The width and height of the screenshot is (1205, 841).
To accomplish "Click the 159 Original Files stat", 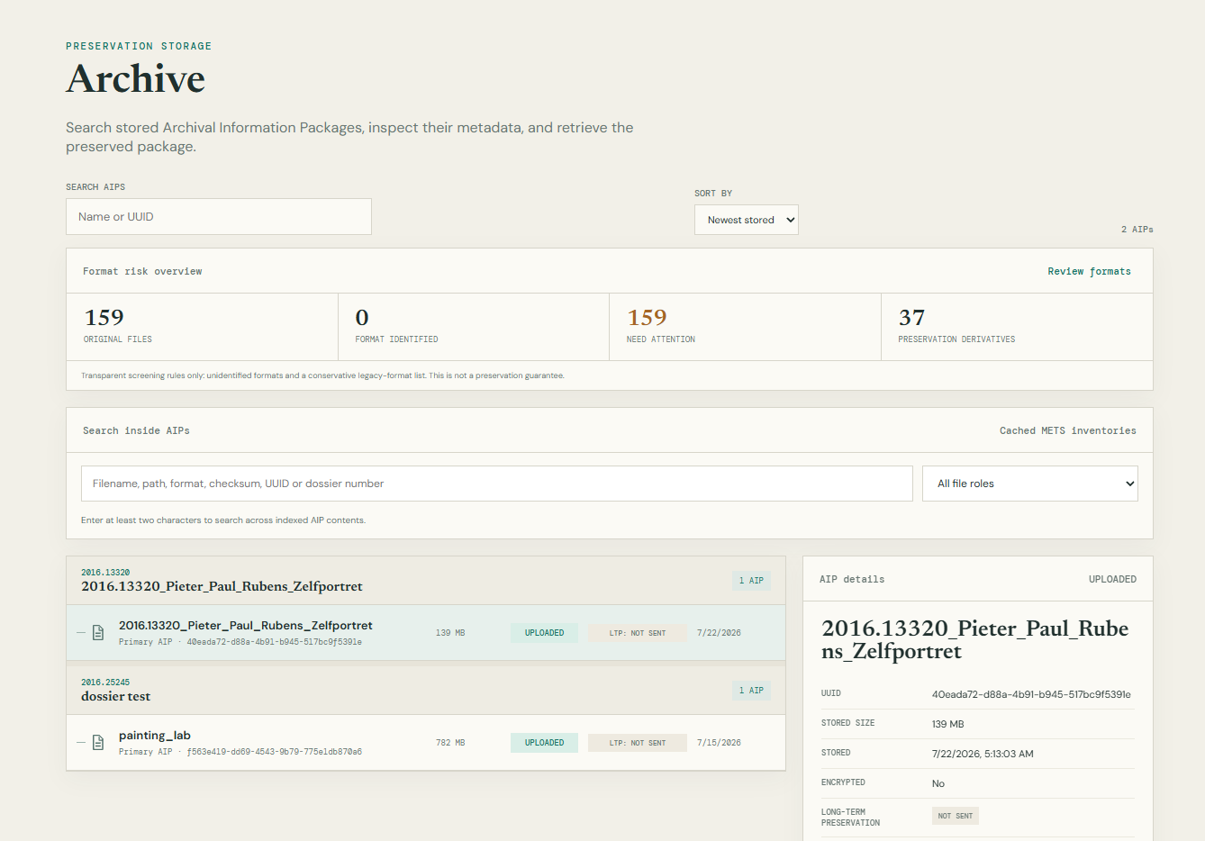I will (x=203, y=327).
